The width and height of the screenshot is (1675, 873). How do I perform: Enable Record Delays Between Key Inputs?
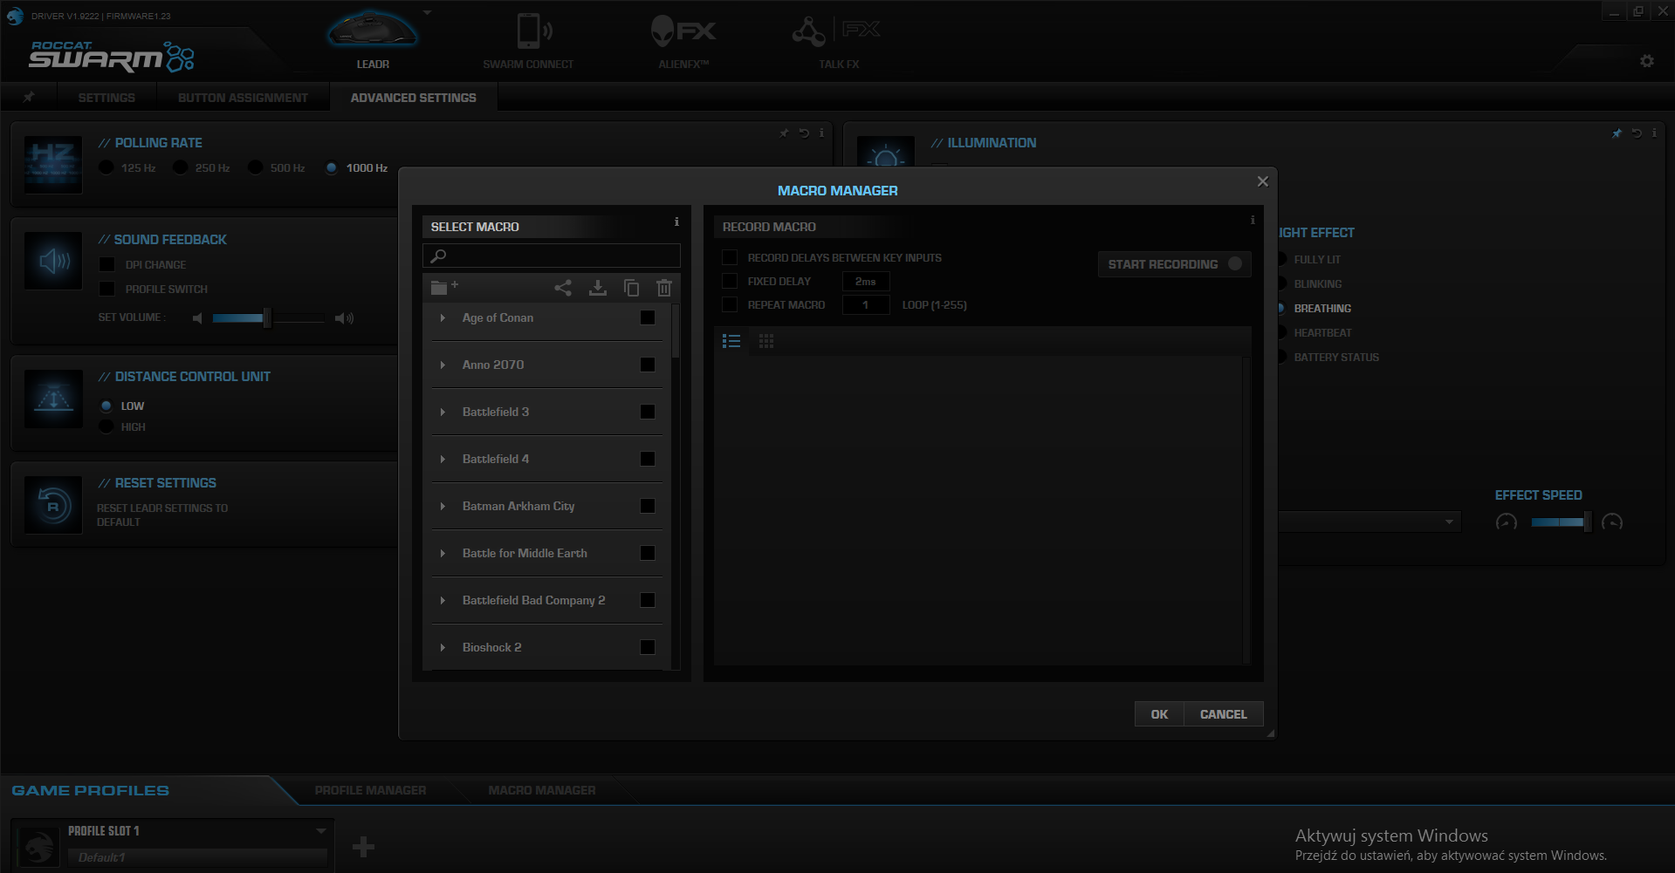tap(730, 257)
